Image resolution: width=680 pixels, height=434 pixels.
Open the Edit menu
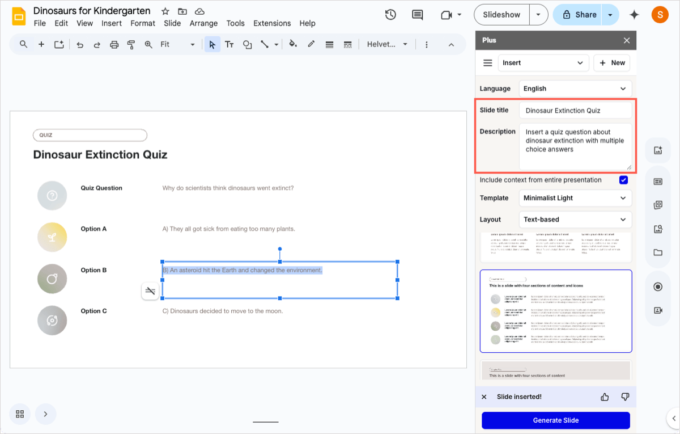pos(61,23)
